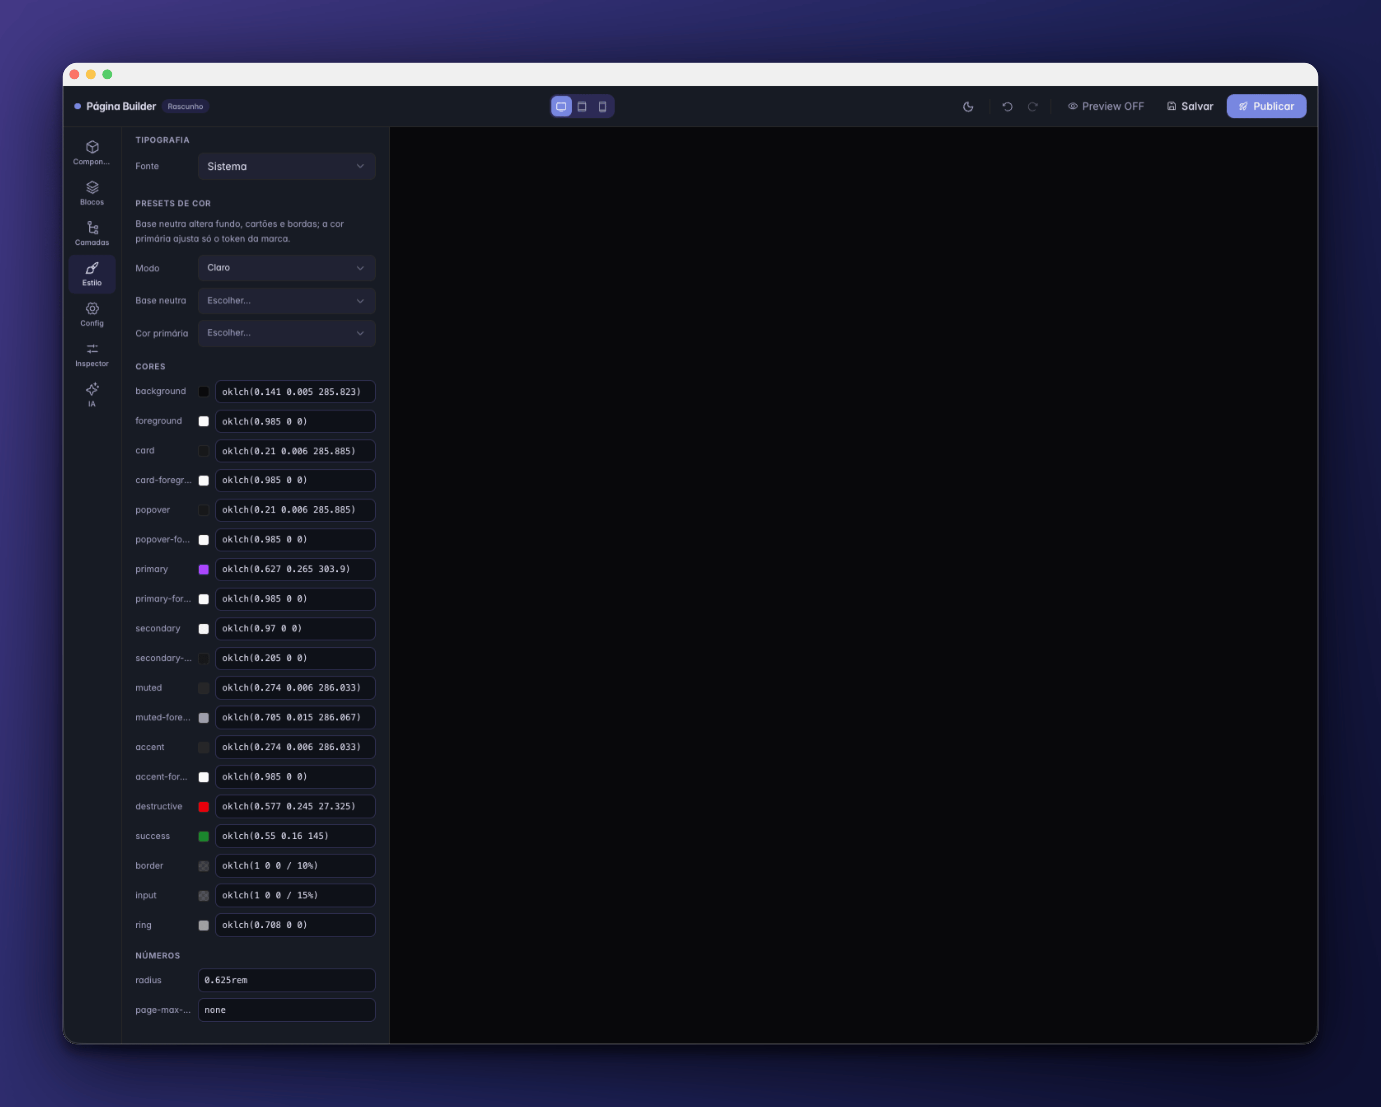Pick the secondary color swatch
The width and height of the screenshot is (1381, 1107).
click(x=204, y=628)
